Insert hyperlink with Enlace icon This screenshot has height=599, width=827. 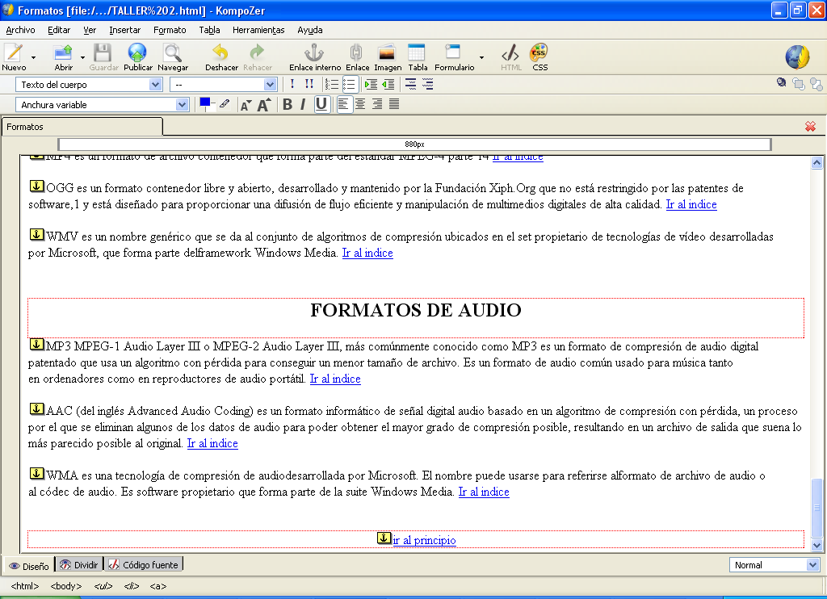pos(356,52)
